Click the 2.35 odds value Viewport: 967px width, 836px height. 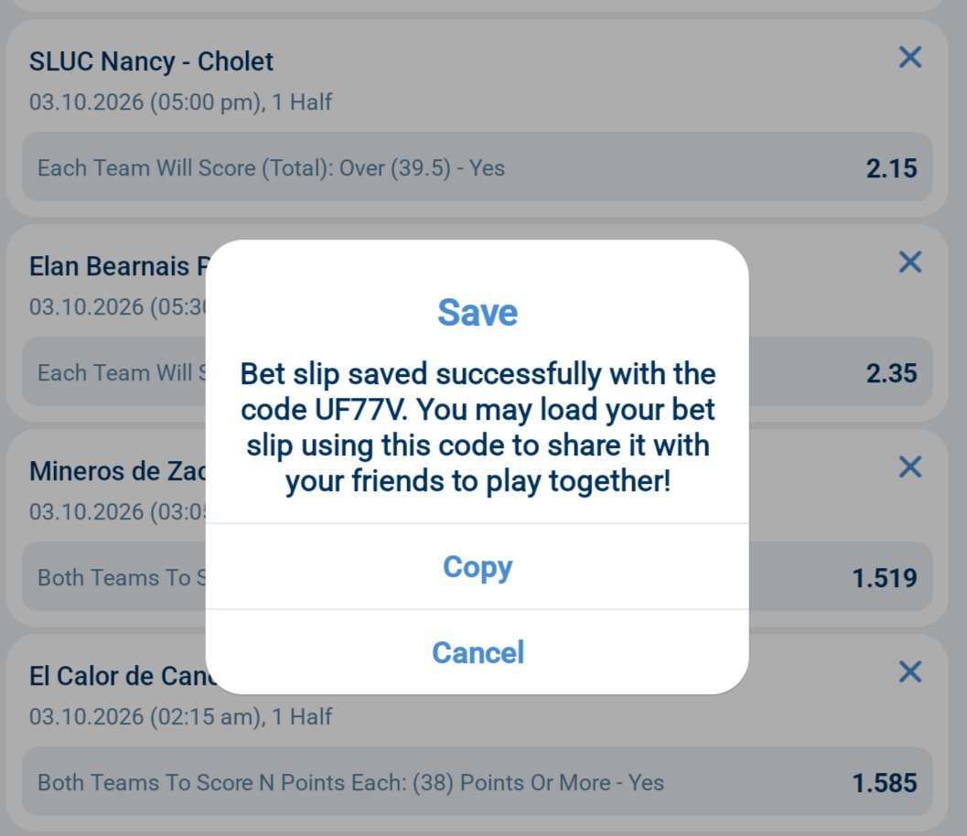[x=891, y=373]
